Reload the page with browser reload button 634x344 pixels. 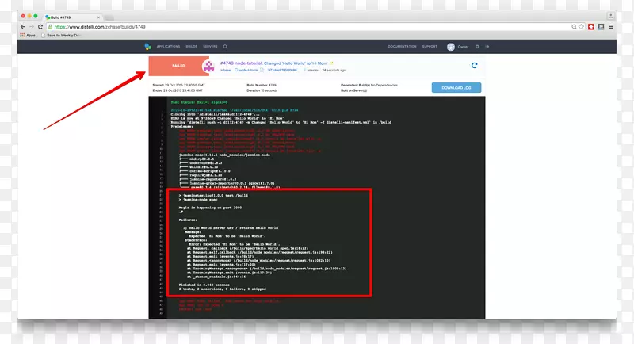40,27
